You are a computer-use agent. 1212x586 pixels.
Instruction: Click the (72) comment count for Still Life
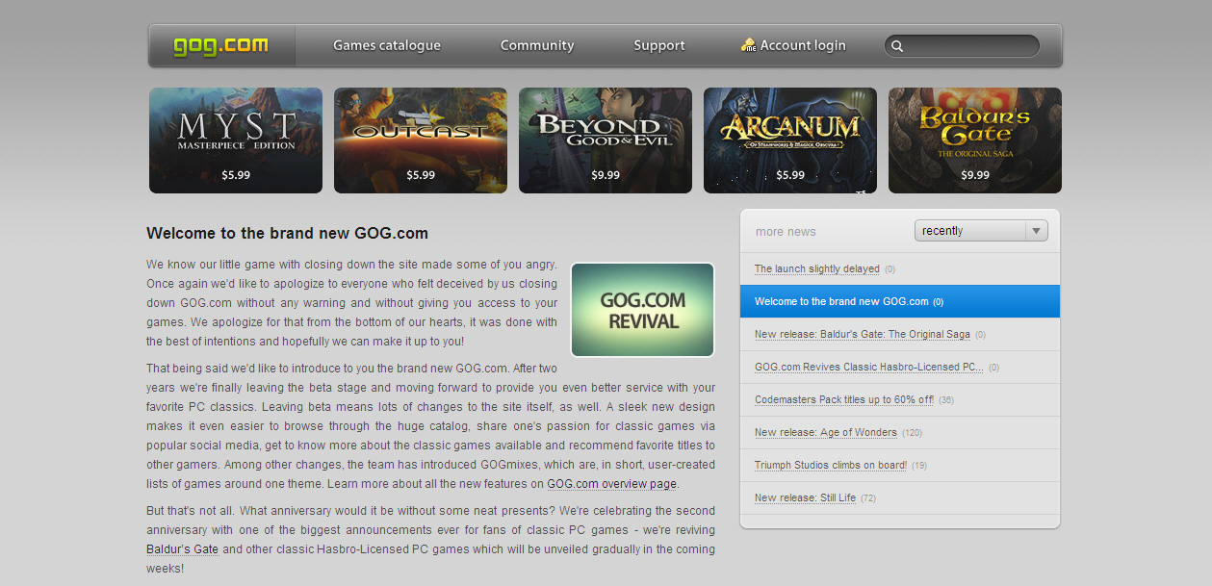point(868,498)
